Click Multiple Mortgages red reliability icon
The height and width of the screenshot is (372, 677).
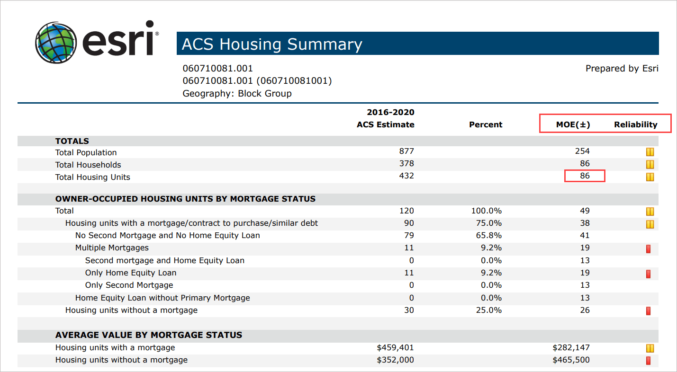pyautogui.click(x=649, y=249)
